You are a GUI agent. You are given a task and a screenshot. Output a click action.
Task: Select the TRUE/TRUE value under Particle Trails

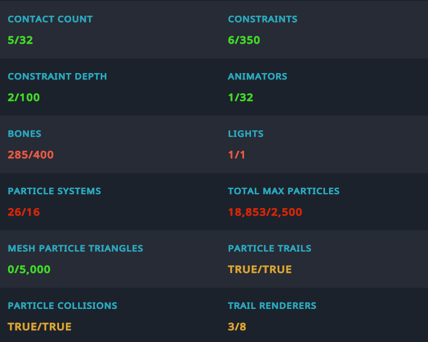pyautogui.click(x=260, y=270)
